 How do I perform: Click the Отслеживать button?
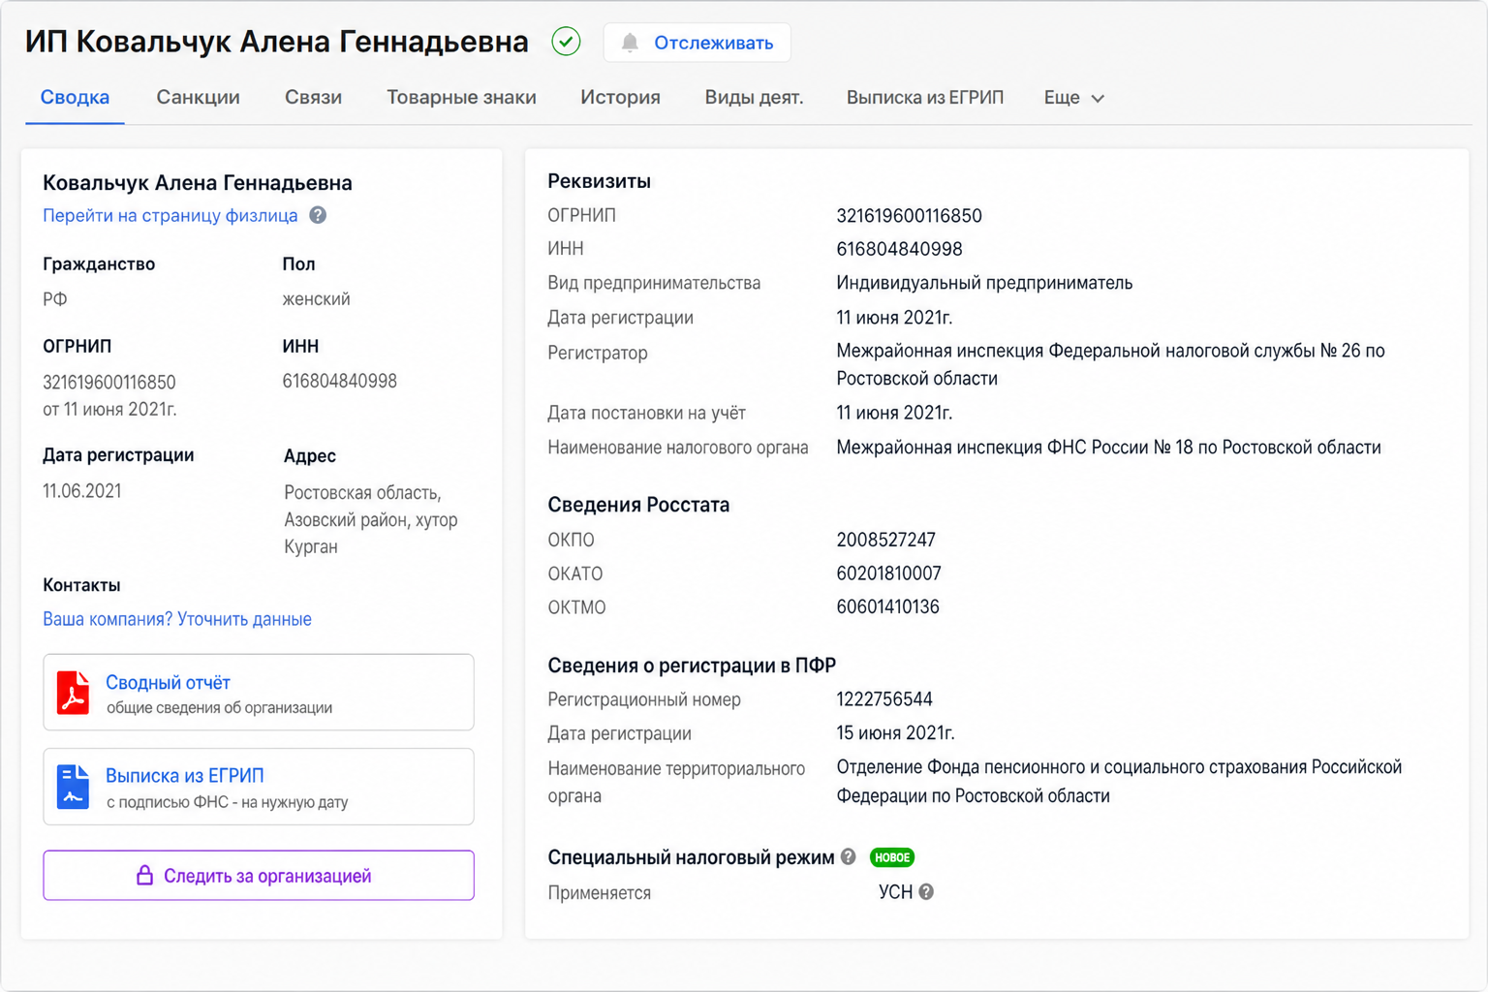click(x=697, y=43)
